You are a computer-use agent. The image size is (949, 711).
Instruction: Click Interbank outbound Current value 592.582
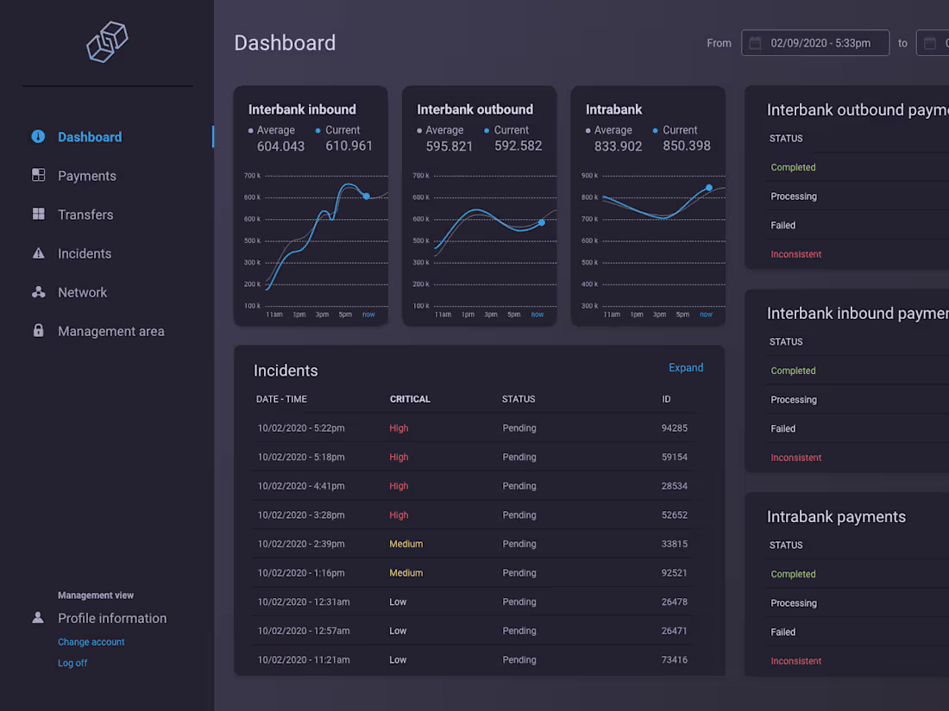pyautogui.click(x=518, y=146)
